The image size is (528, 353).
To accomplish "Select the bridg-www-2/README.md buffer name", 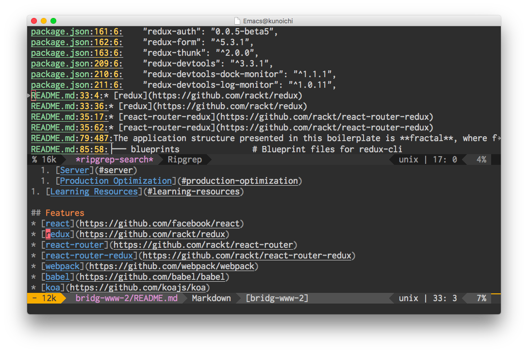I will click(x=127, y=298).
